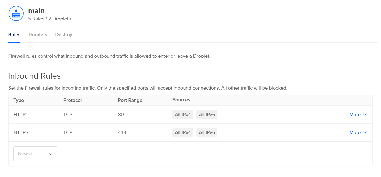Click the Protocol column header
The image size is (381, 177).
click(72, 100)
